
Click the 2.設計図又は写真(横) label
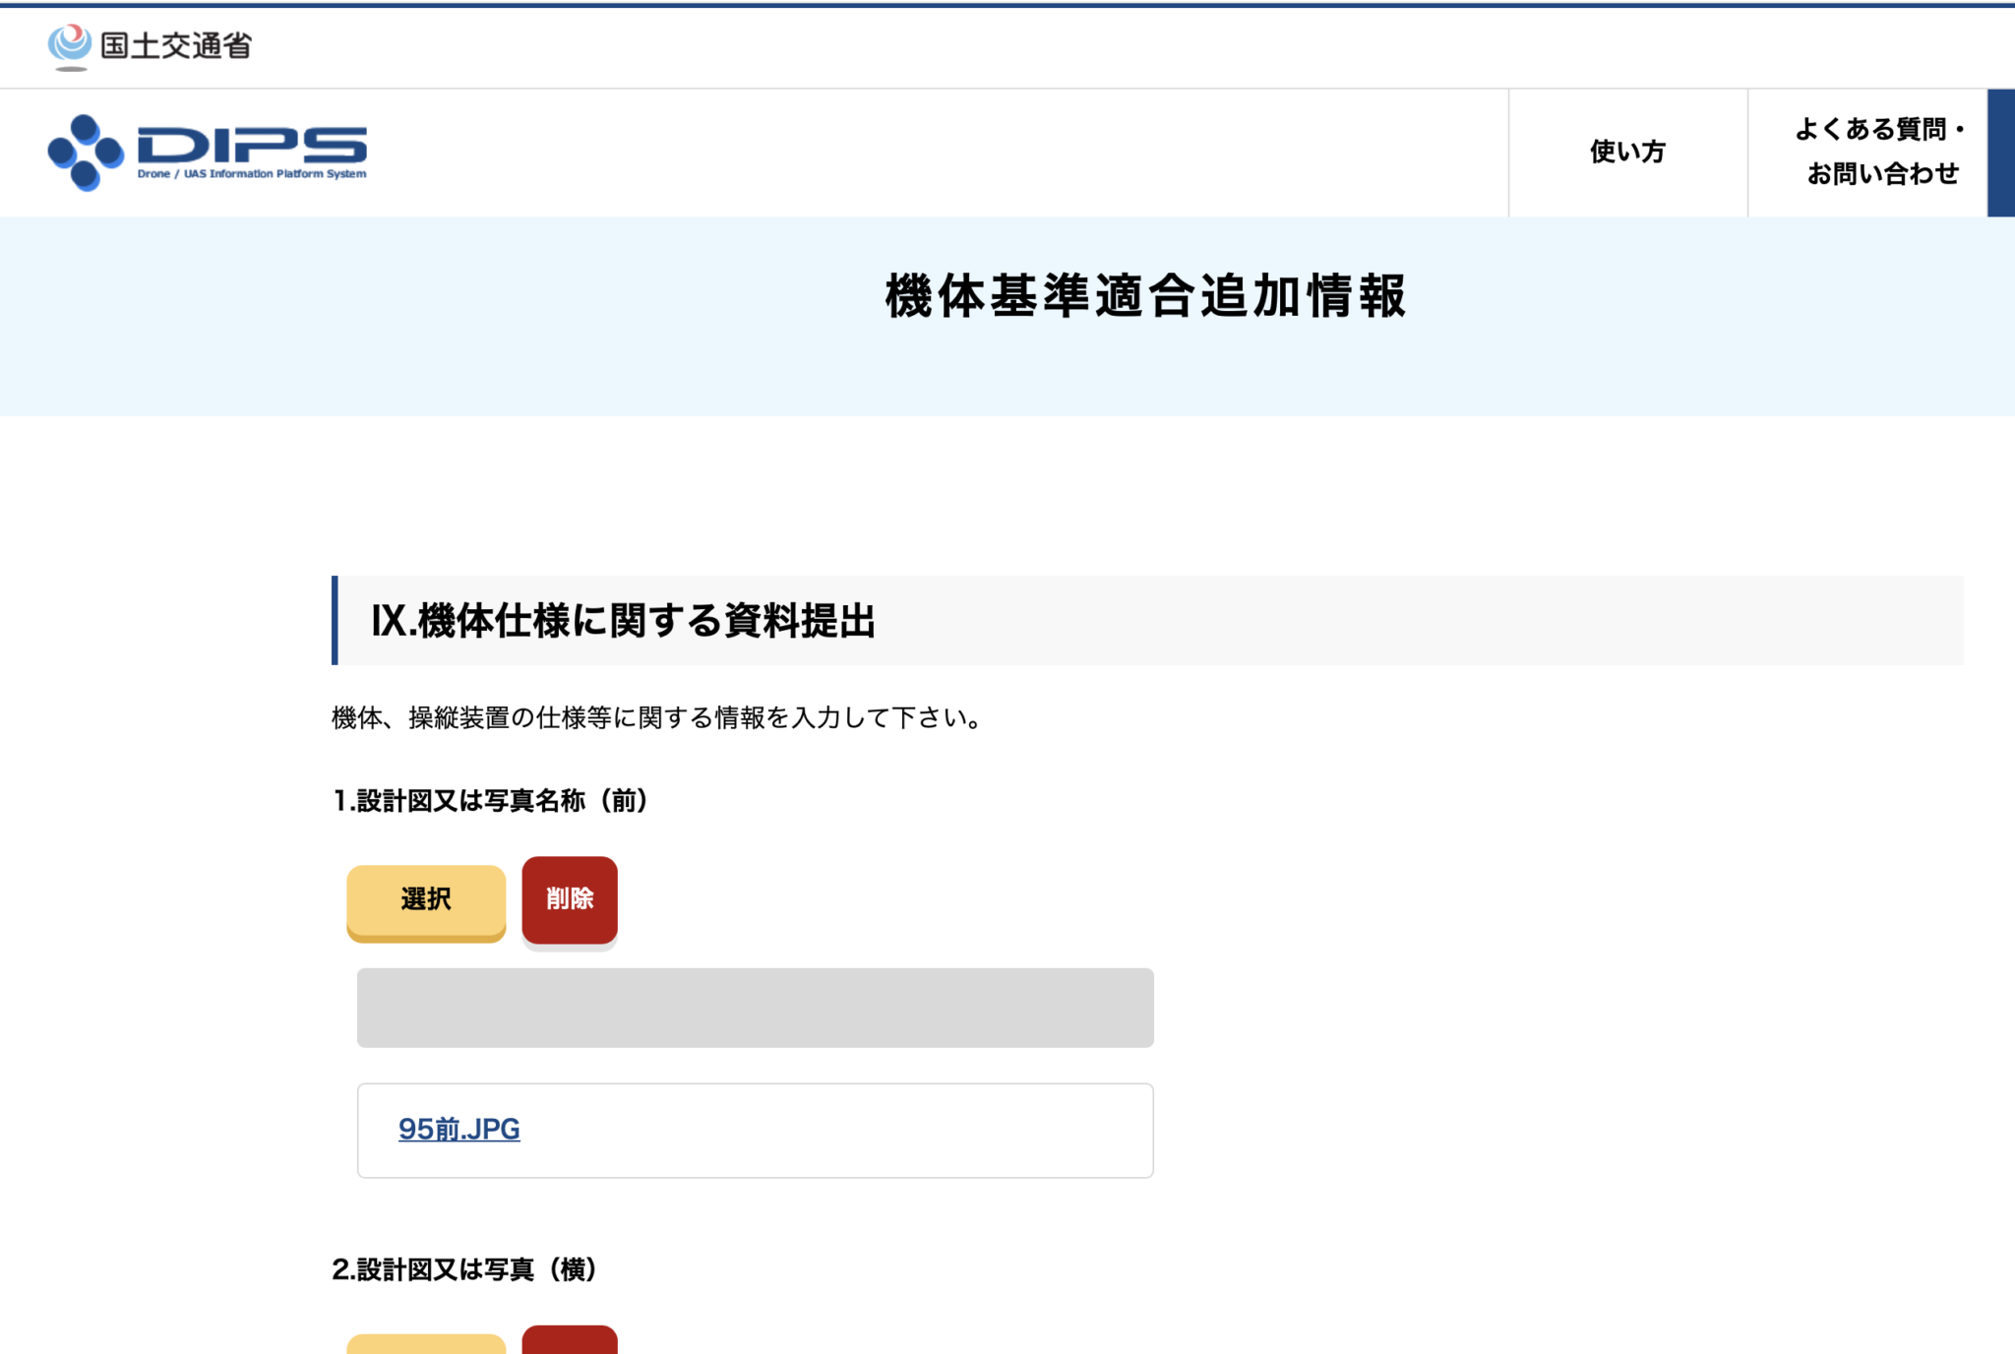click(464, 1269)
